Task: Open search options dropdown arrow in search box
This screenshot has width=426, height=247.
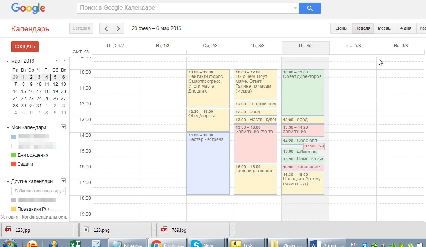Action: tap(295, 8)
